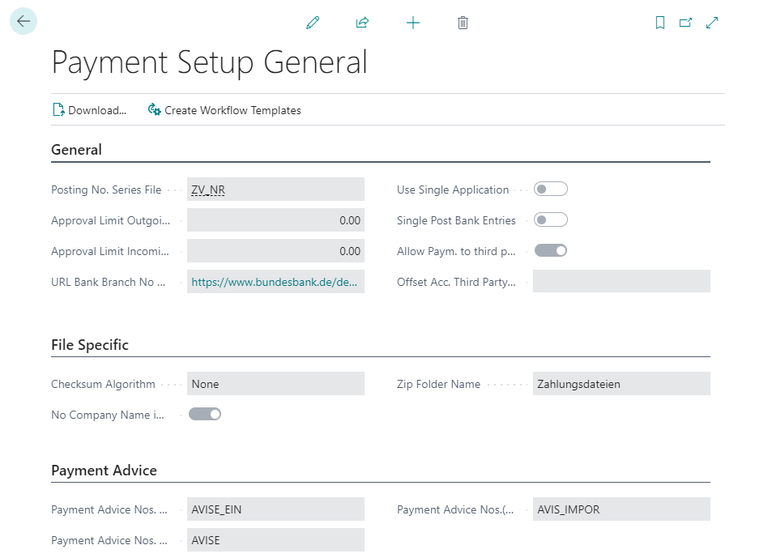Bookmark this page via the bookmark icon
The height and width of the screenshot is (558, 772).
[659, 23]
